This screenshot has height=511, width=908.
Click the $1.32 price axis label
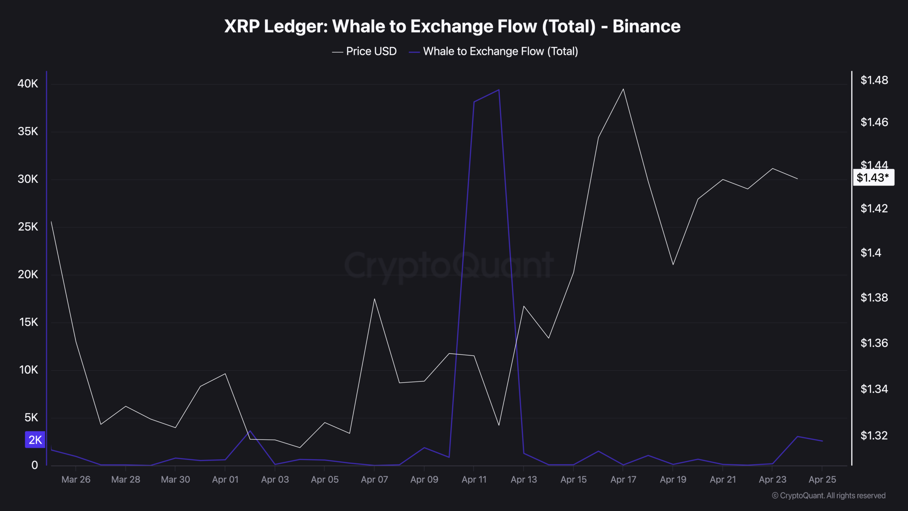pyautogui.click(x=874, y=435)
